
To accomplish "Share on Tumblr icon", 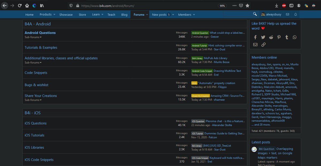I will coord(287,37).
